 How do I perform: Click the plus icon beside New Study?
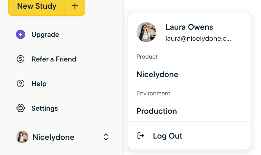point(75,6)
